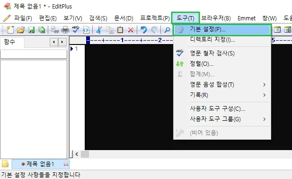The width and height of the screenshot is (292, 179).
Task: Click the HTML tag toolbar icon
Action: pos(86,30)
